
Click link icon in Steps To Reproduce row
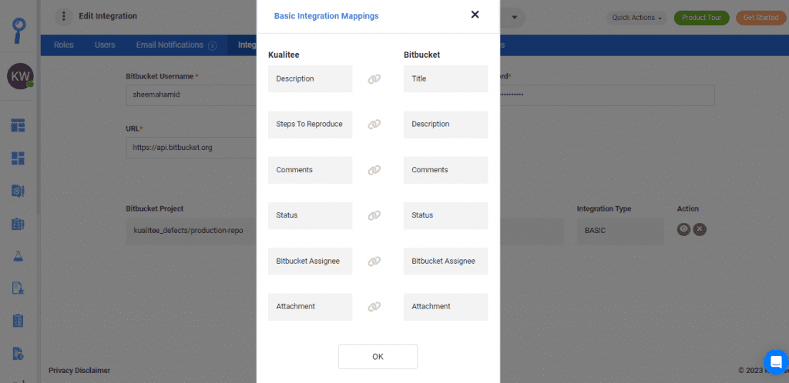coord(374,125)
